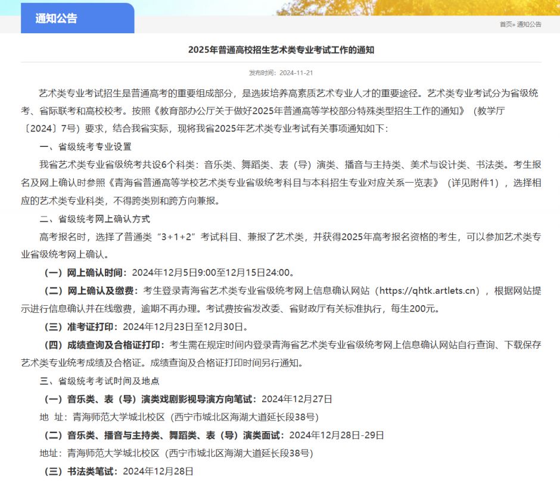
Task: Click the address line under the 笔试 item
Action: pos(179,417)
